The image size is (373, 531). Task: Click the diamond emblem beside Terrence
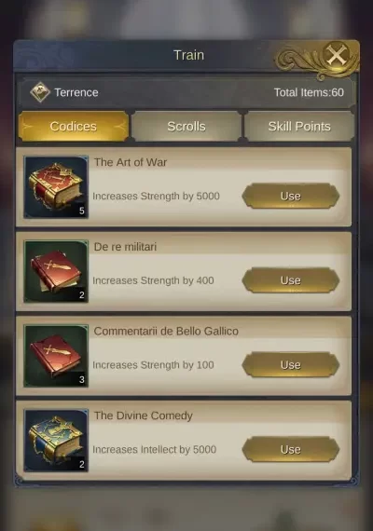point(40,92)
